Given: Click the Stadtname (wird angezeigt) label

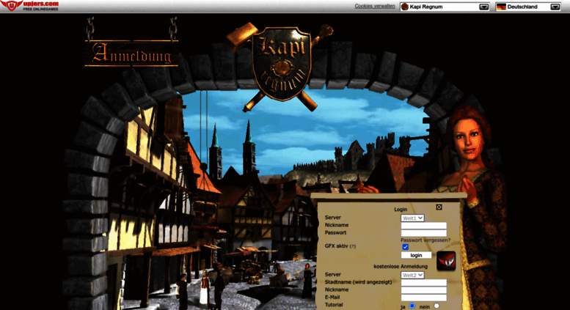Looking at the screenshot, I should point(359,282).
